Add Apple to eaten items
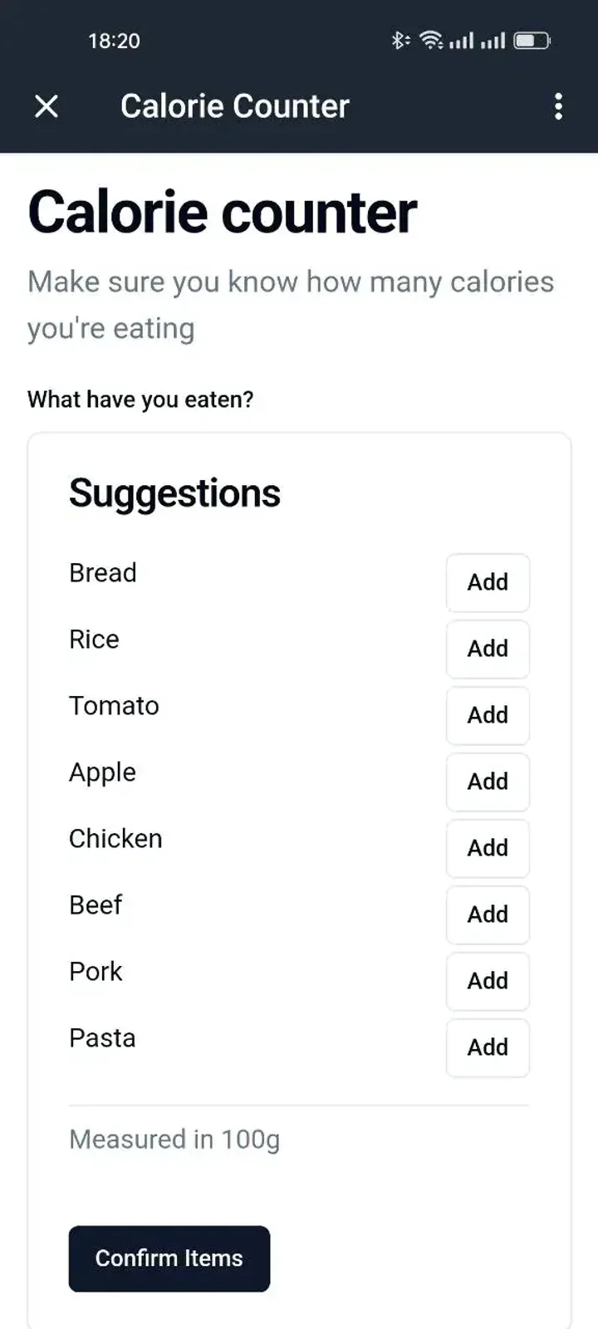This screenshot has width=598, height=1329. [x=488, y=782]
